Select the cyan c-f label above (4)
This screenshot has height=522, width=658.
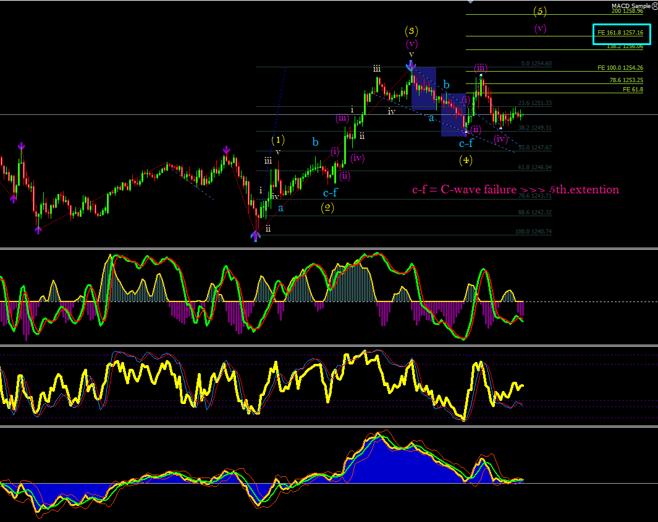click(x=466, y=144)
